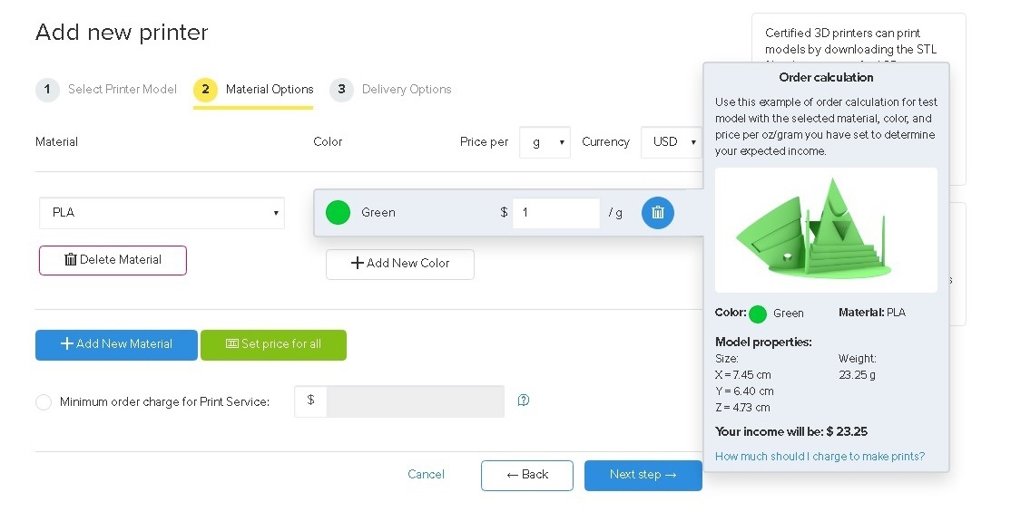Image resolution: width=1011 pixels, height=521 pixels.
Task: Click the green color swatch circle
Action: [338, 213]
